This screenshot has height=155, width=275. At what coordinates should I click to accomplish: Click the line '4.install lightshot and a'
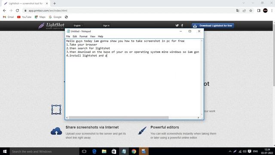[86, 56]
